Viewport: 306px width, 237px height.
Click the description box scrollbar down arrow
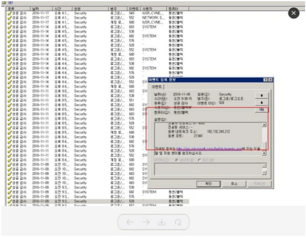click(x=264, y=153)
